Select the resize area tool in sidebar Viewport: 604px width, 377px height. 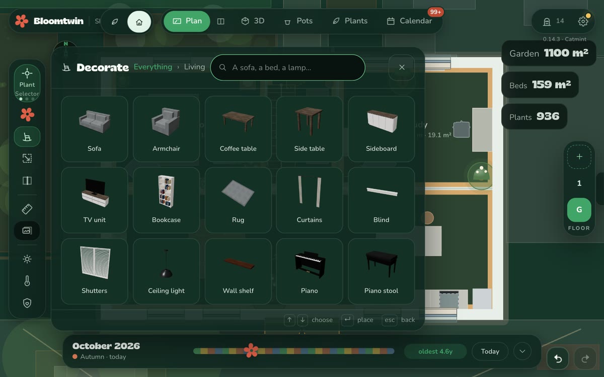point(27,158)
